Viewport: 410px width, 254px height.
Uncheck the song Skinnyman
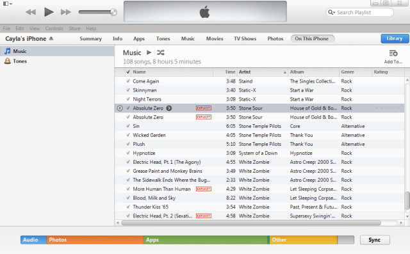pos(128,90)
